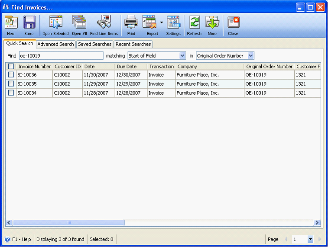Check the box for invoice SI-10034
The width and height of the screenshot is (328, 247).
pos(11,93)
